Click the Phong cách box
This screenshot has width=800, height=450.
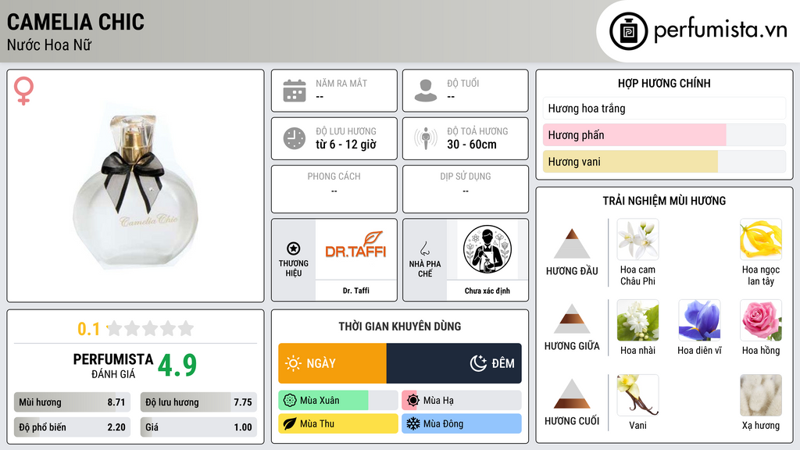[x=334, y=189]
